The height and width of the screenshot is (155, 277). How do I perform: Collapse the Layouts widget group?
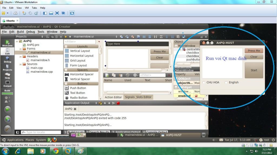click(x=66, y=47)
